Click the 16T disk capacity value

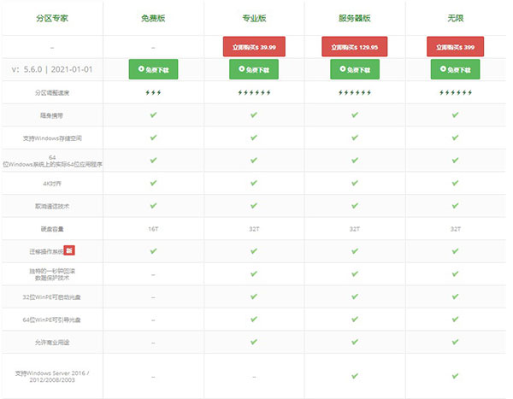(153, 229)
